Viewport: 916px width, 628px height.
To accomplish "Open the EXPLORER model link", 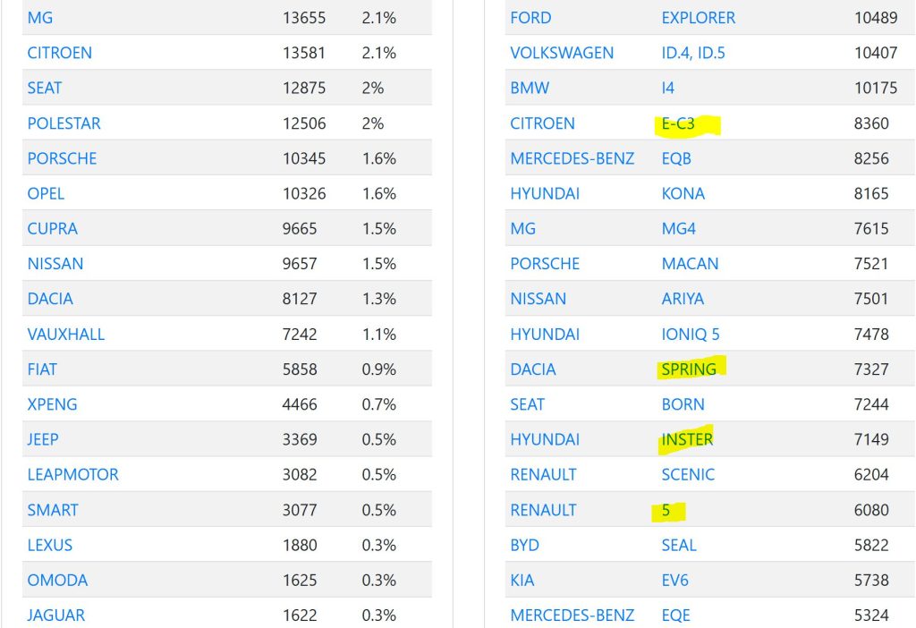I will pyautogui.click(x=698, y=18).
